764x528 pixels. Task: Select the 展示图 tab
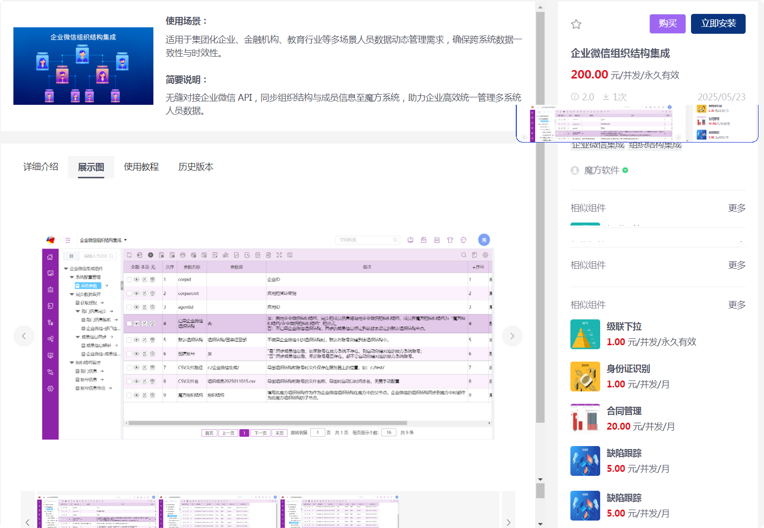click(91, 167)
